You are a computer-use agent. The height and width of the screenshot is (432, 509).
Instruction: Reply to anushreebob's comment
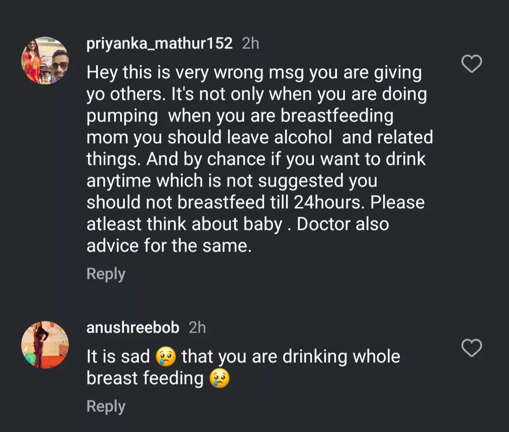tap(106, 407)
